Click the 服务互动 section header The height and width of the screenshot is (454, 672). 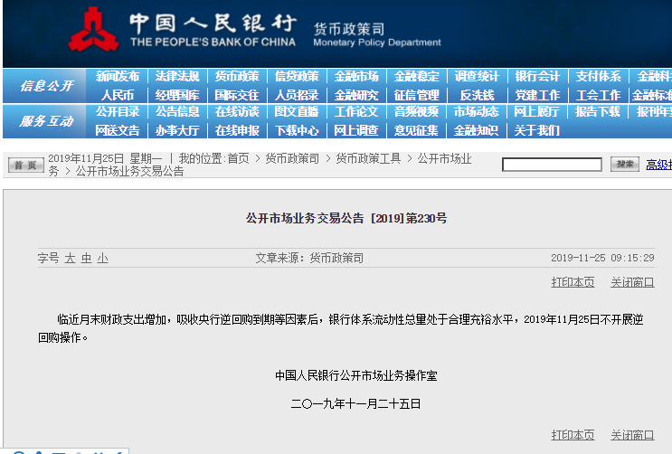pos(47,121)
